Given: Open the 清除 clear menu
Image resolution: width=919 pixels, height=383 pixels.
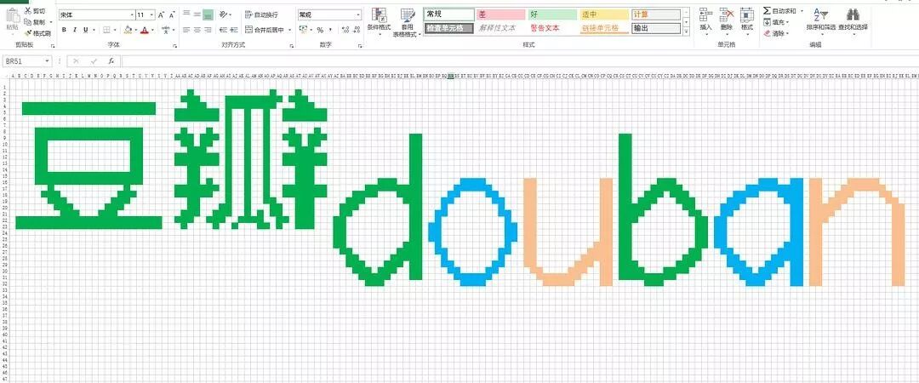Looking at the screenshot, I should tap(777, 33).
